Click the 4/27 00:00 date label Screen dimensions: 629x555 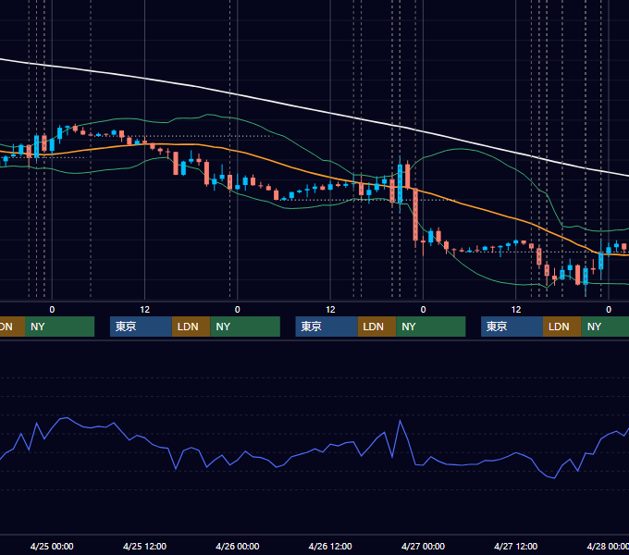click(x=423, y=546)
